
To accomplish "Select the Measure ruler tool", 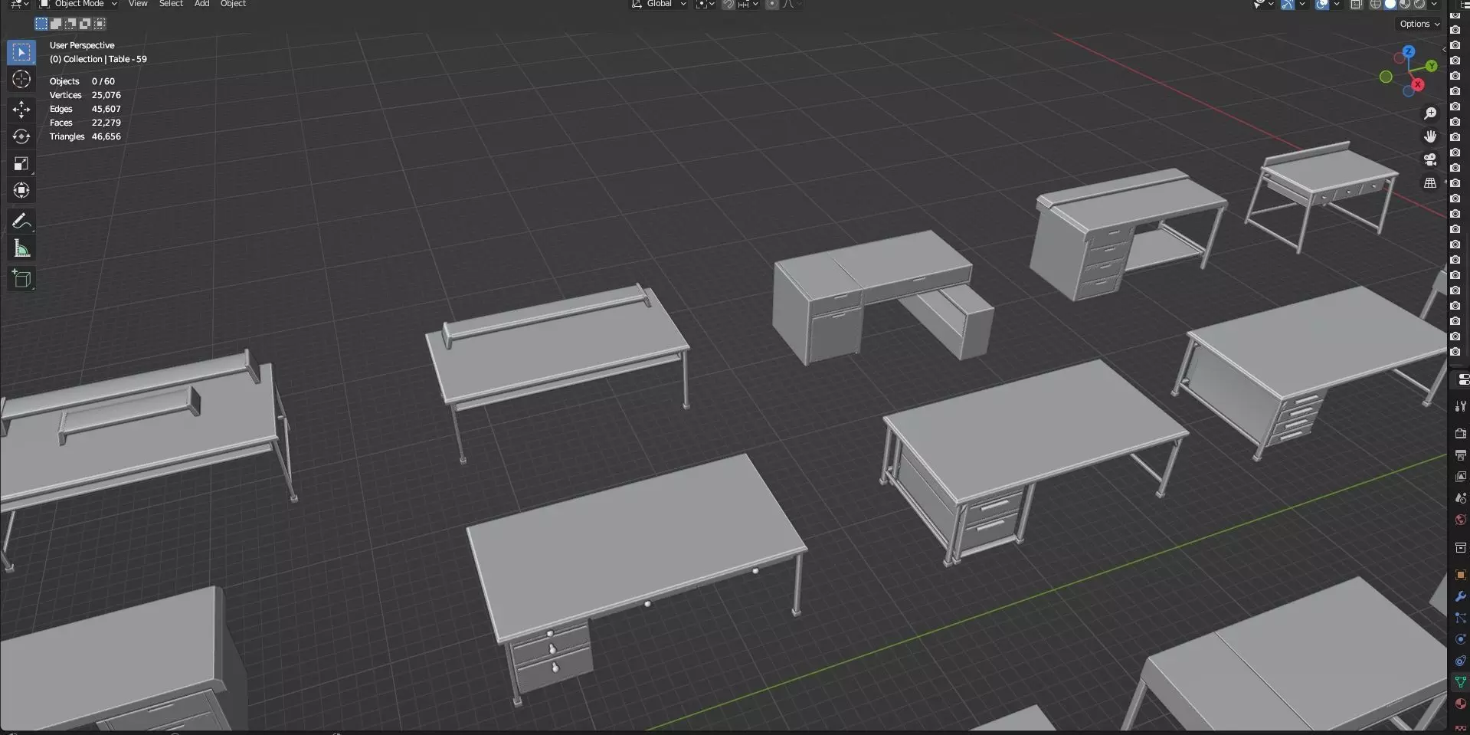I will 21,248.
